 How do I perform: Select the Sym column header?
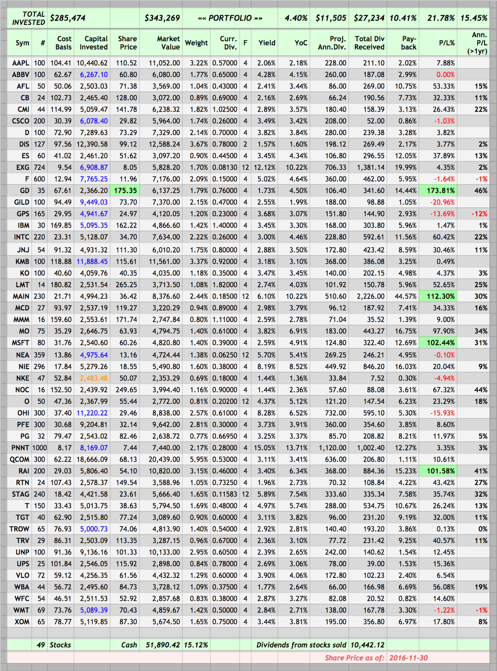click(x=19, y=43)
